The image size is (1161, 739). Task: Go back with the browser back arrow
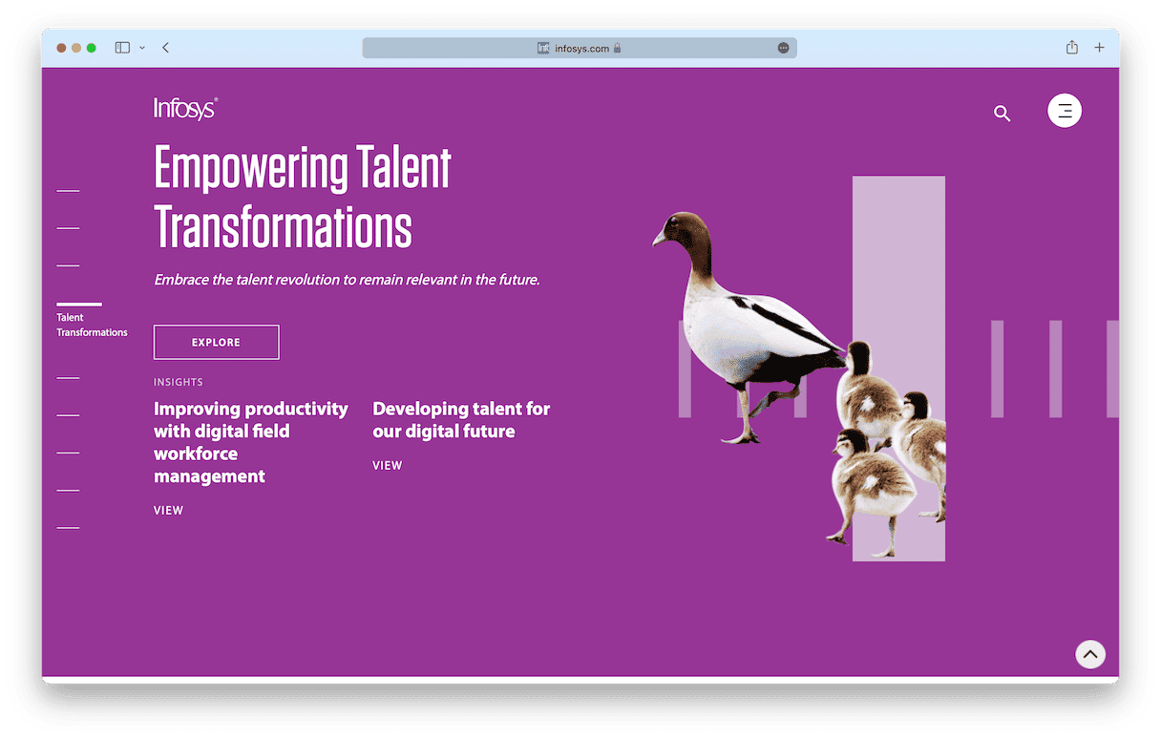[165, 48]
